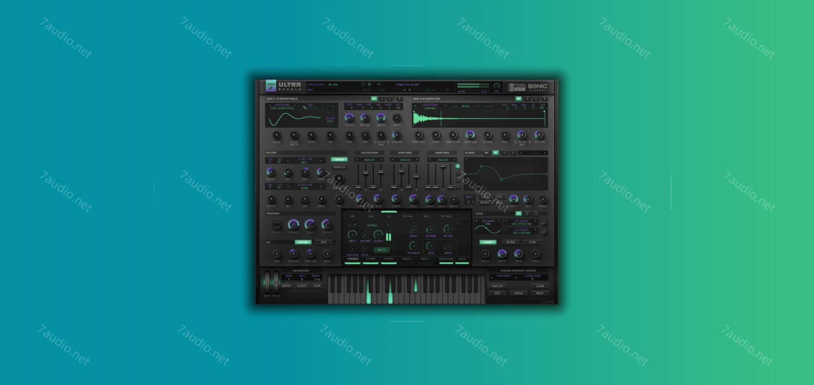Go to next preset with right arrow

click(410, 90)
